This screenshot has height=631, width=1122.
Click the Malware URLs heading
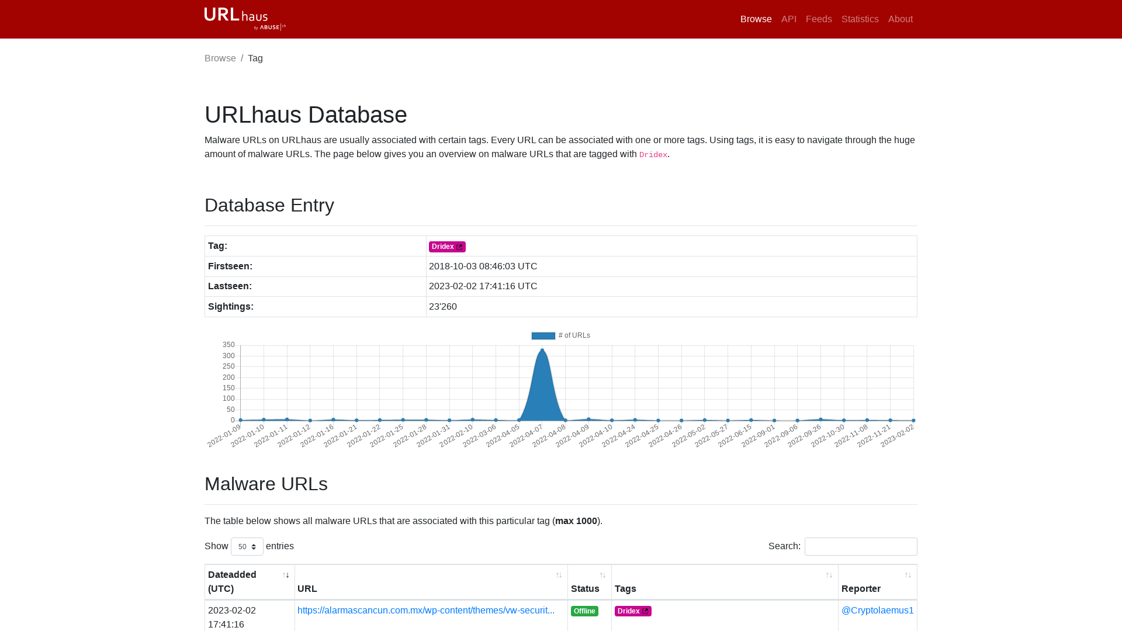(266, 484)
